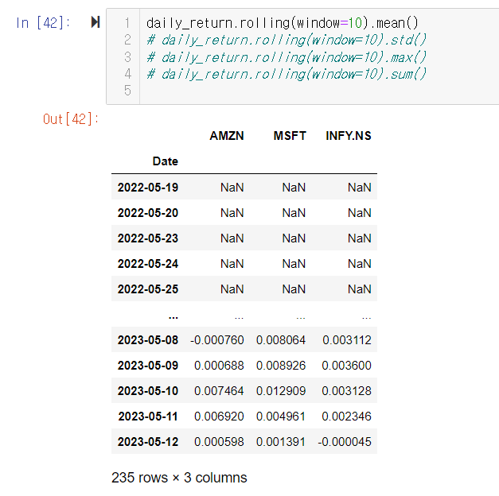Select row label 2023-05-10
The height and width of the screenshot is (496, 499).
pos(148,391)
